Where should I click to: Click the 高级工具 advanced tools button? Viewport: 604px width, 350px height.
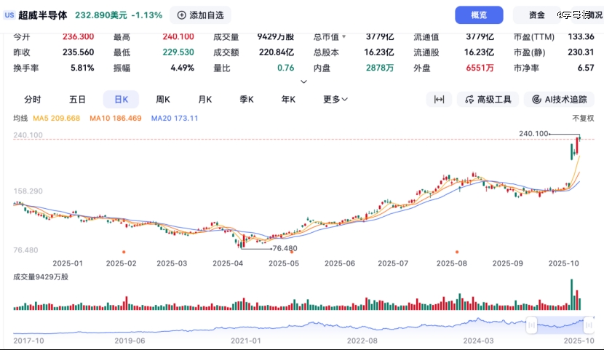tap(488, 100)
